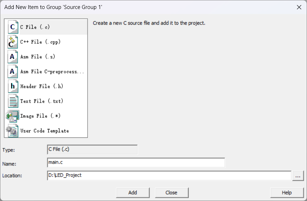
Task: Click the Text File document icon
Action: (13, 101)
